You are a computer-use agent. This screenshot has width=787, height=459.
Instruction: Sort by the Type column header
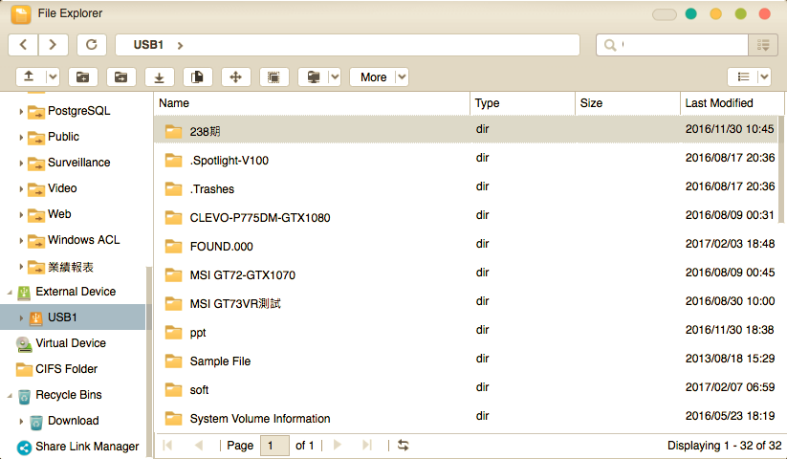click(x=522, y=103)
